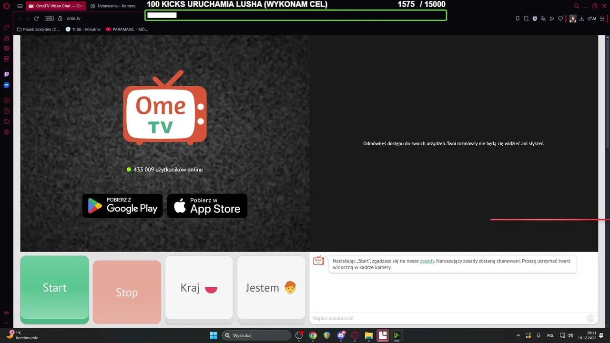This screenshot has width=610, height=343.
Task: Toggle the VPN badge in address bar
Action: [x=49, y=19]
